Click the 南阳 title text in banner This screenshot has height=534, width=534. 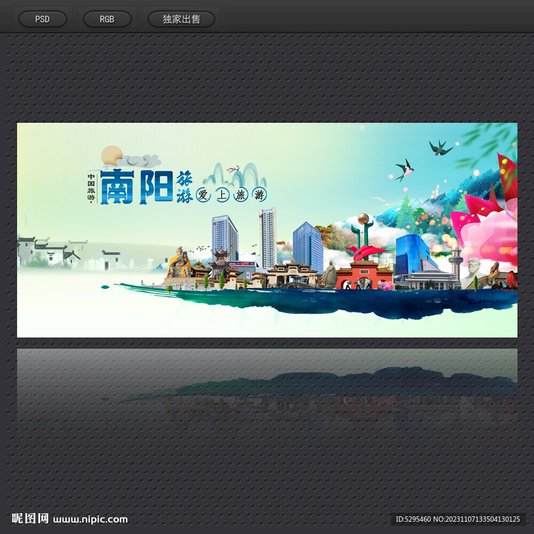(137, 186)
